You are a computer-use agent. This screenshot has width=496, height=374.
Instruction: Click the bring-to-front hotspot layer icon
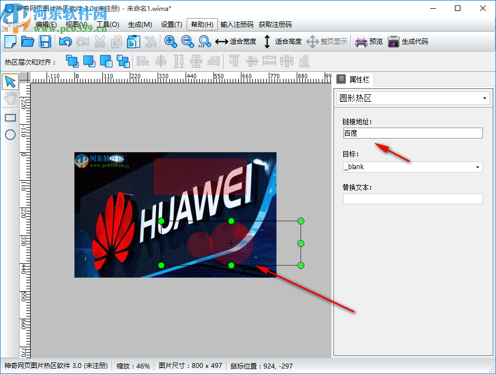72,61
